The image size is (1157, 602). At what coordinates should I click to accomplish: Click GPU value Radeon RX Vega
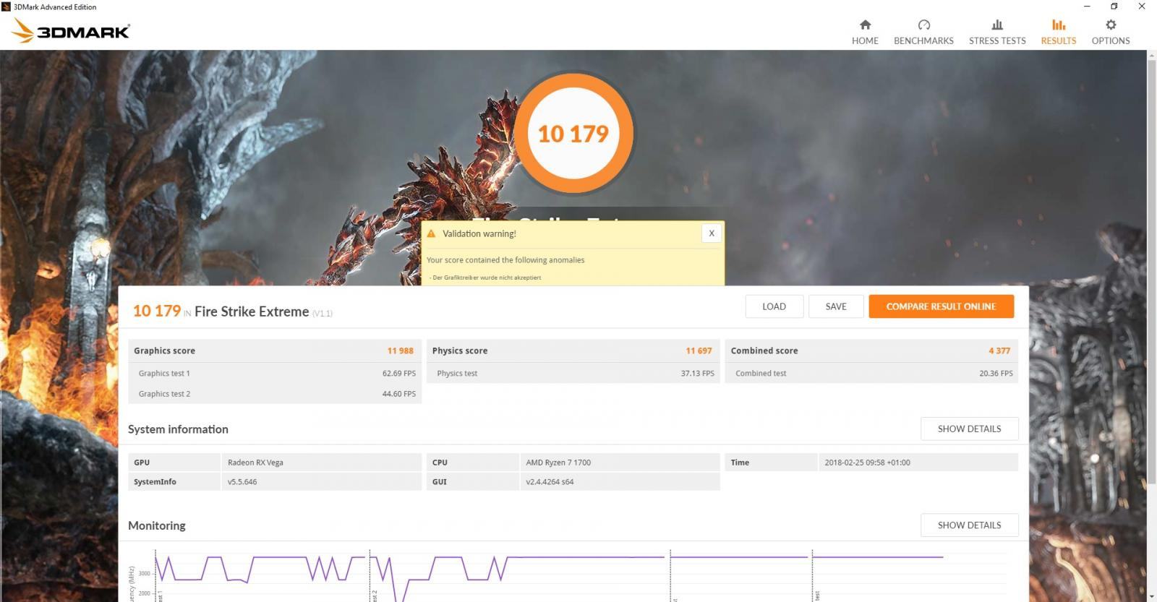point(255,463)
